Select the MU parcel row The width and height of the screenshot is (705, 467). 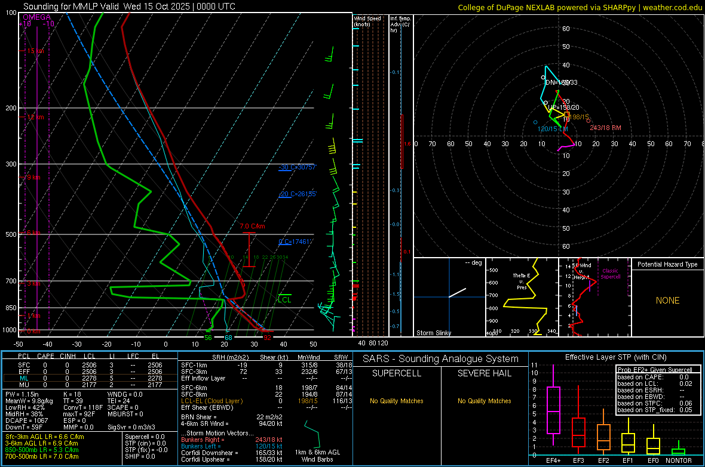pyautogui.click(x=90, y=385)
